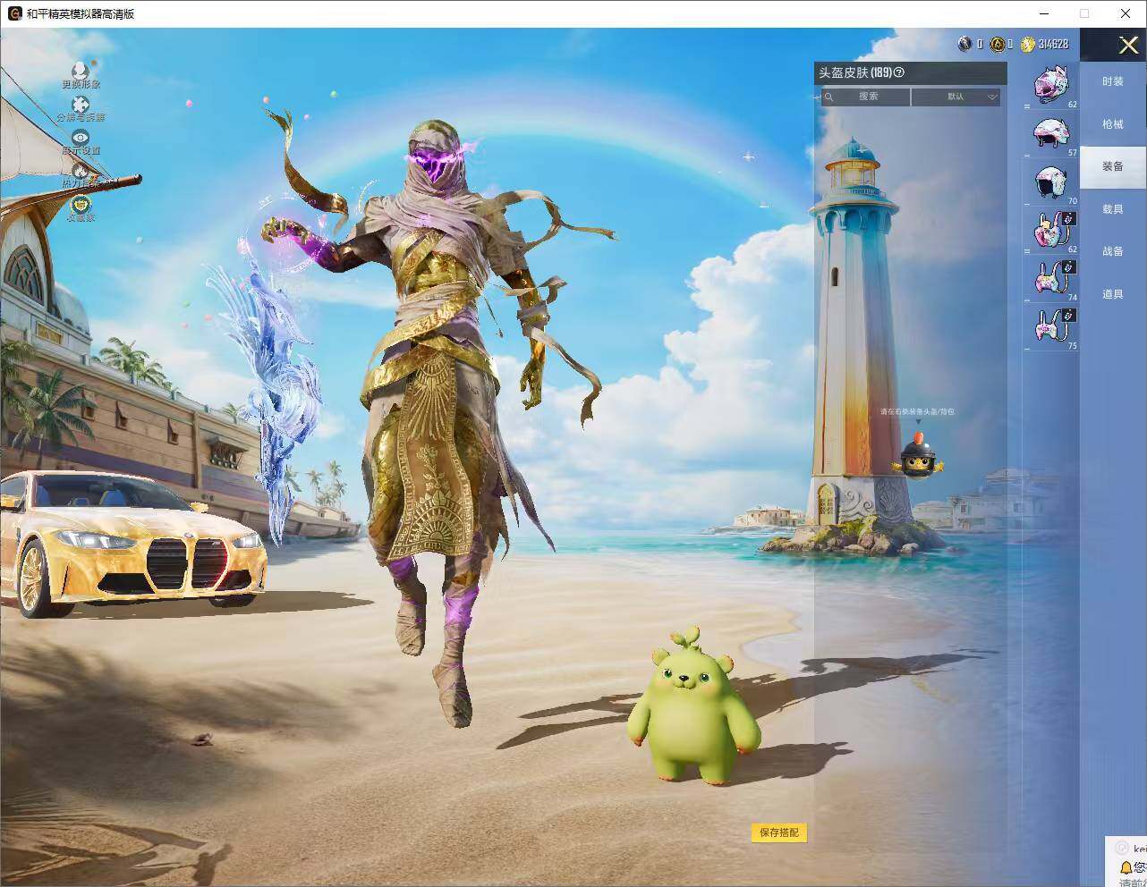Screen dimensions: 1147x887
Task: Select the level 62 helmet skin thumbnail
Action: pyautogui.click(x=1051, y=86)
